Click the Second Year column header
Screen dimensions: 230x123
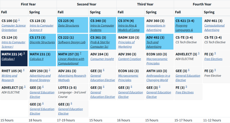(x=87, y=4)
